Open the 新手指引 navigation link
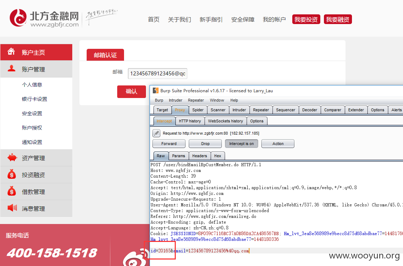Viewport: 403px width, 266px height. click(211, 19)
